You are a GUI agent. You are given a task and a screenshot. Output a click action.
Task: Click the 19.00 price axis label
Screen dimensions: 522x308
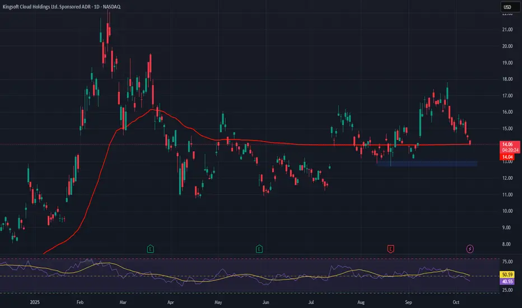click(507, 63)
